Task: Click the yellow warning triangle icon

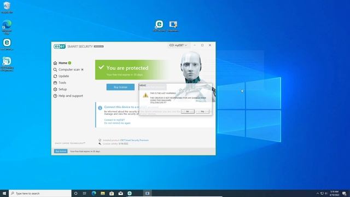Action: tap(145, 95)
